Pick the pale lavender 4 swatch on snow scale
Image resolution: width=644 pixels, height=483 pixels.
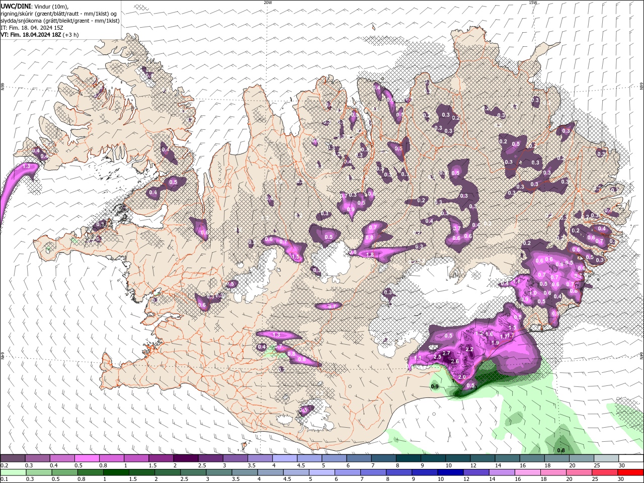point(284,458)
